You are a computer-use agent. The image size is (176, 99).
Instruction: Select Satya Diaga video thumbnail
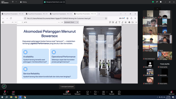point(165,56)
